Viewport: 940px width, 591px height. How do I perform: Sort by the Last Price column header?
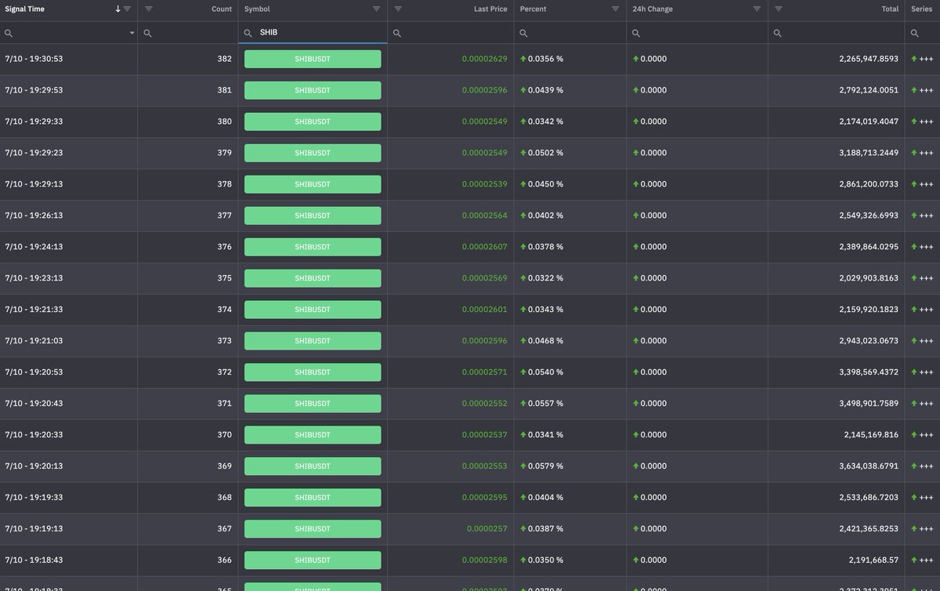[x=490, y=9]
